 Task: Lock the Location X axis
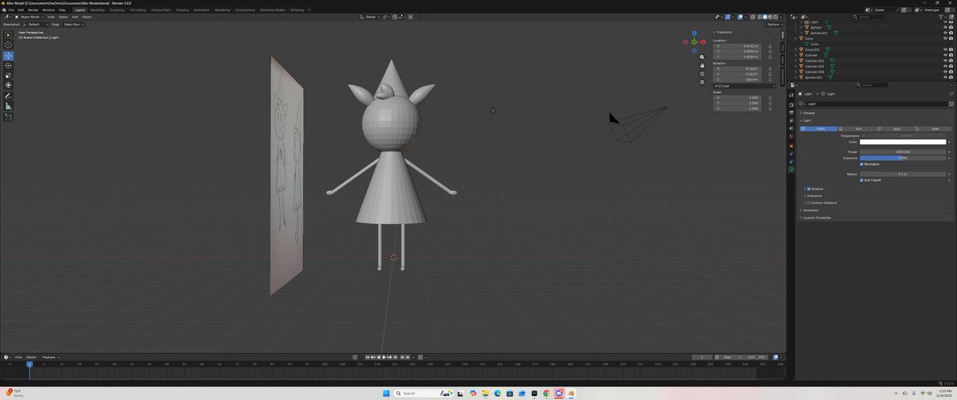[770, 46]
